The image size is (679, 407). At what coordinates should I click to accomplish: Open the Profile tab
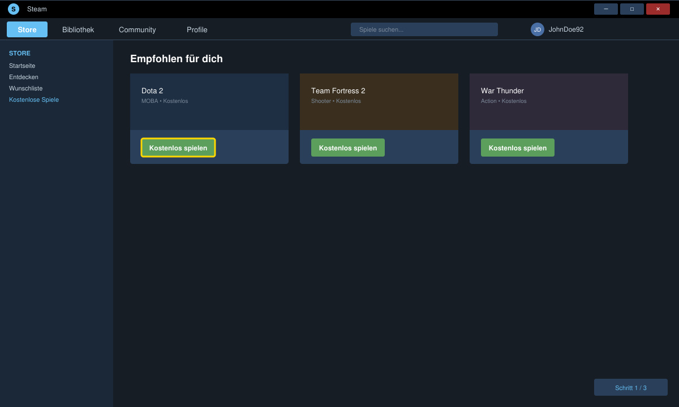[x=197, y=29]
